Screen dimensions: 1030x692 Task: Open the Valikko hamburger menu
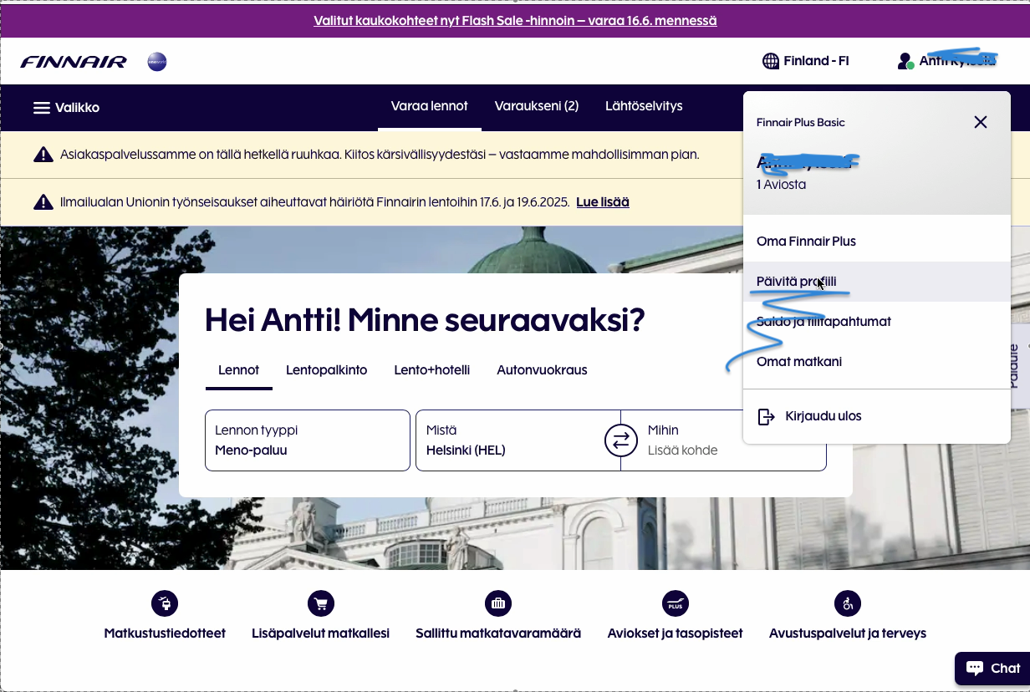66,108
